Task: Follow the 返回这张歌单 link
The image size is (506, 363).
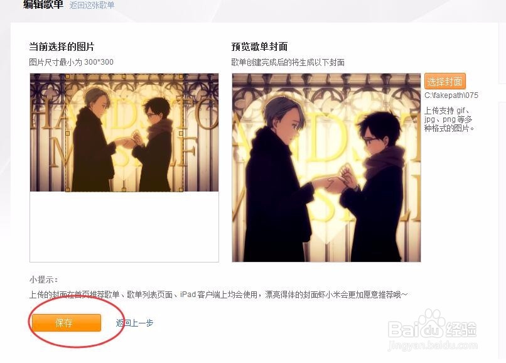Action: [92, 5]
